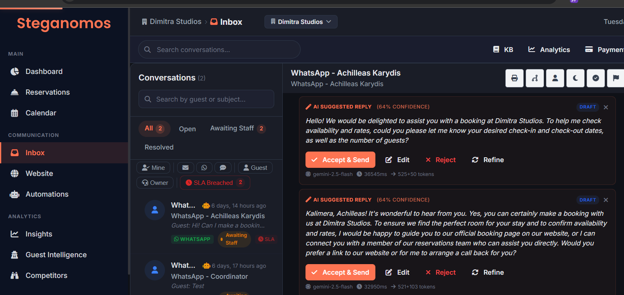
Task: Click the resolve checkmark icon button
Action: point(596,78)
